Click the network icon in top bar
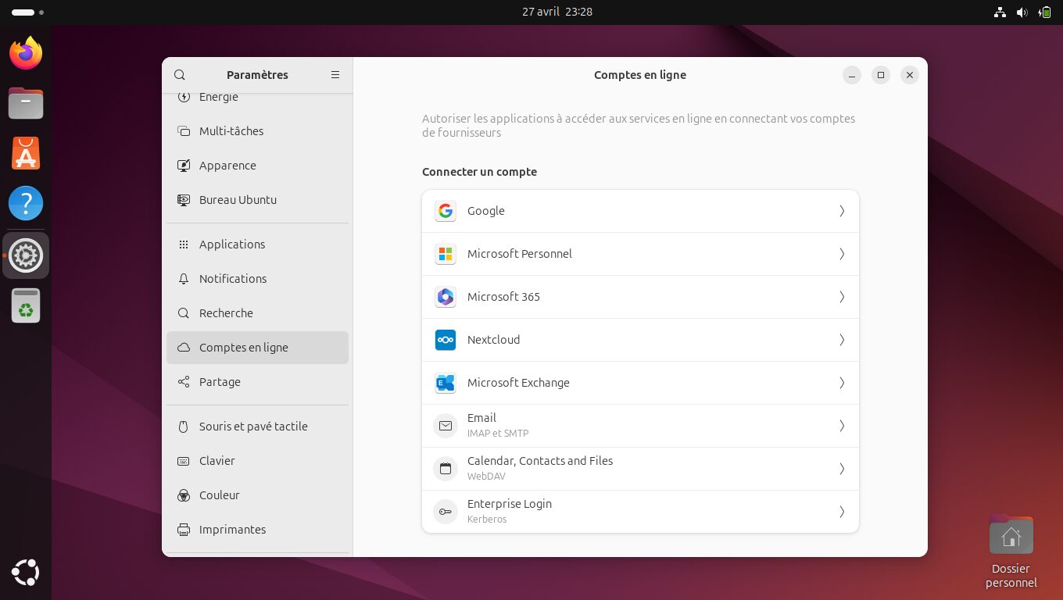This screenshot has width=1063, height=600. (x=1000, y=12)
